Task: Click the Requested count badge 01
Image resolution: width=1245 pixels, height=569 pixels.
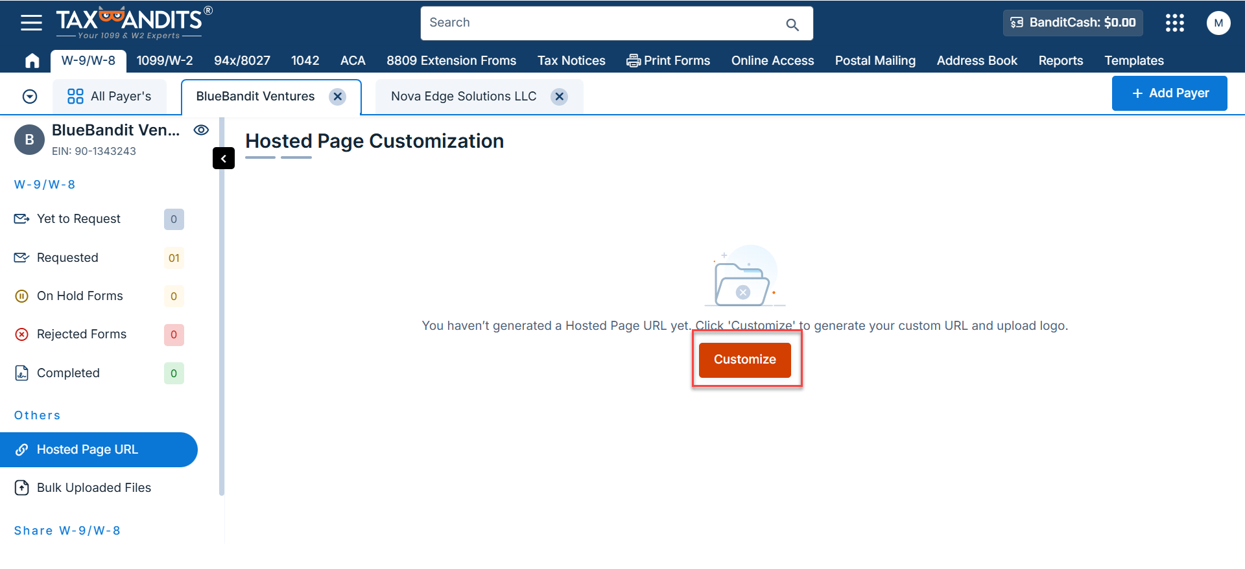Action: (x=174, y=258)
